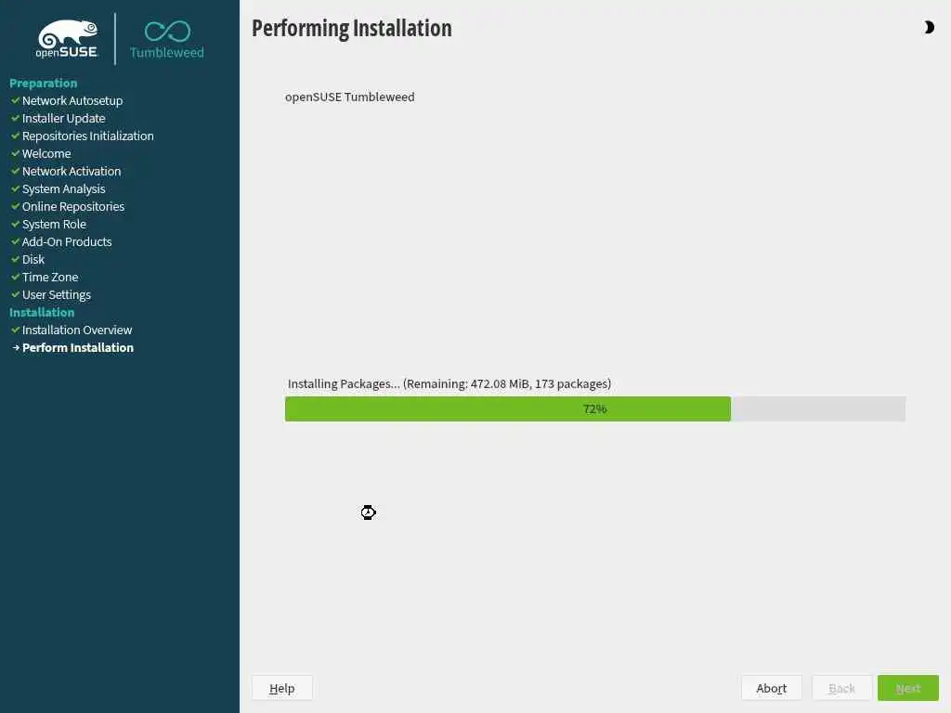951x713 pixels.
Task: Click the Installing Packages remaining status text
Action: click(x=449, y=383)
